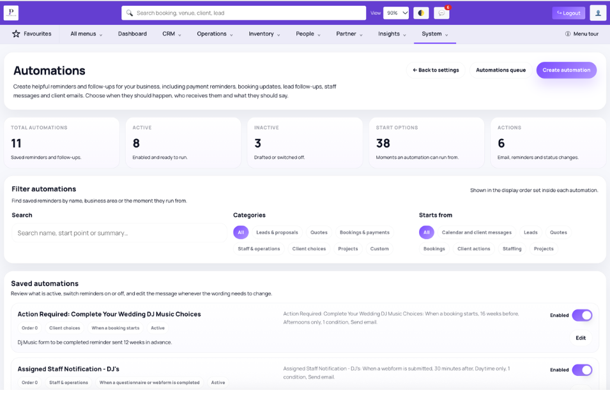Filter categories by Leads & proposals
Screen dimensions: 610x402
pos(277,232)
